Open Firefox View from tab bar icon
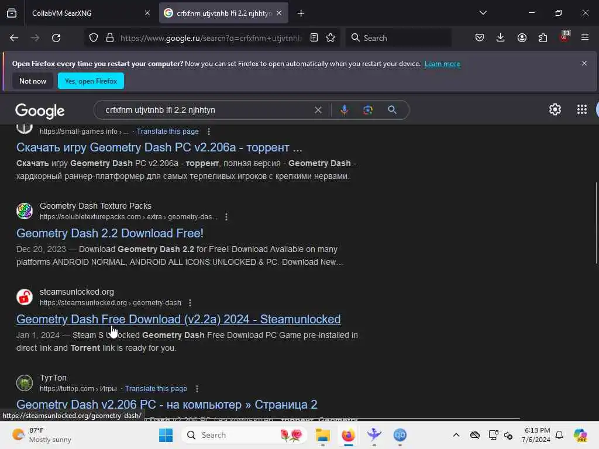This screenshot has width=599, height=449. tap(12, 13)
